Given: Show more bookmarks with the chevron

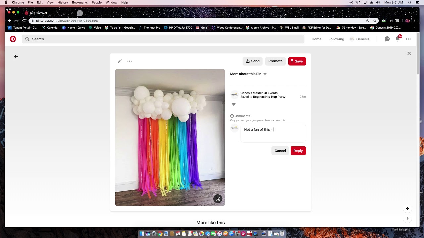Looking at the screenshot, I should [x=414, y=28].
